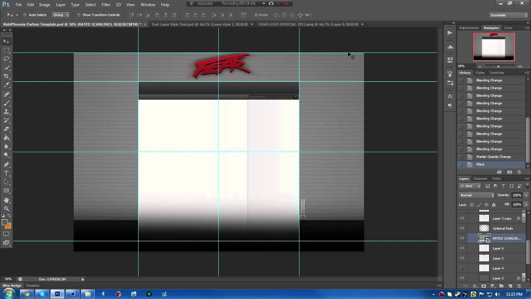Hide Layer 6 visibility eye
531x299 pixels.
[462, 248]
